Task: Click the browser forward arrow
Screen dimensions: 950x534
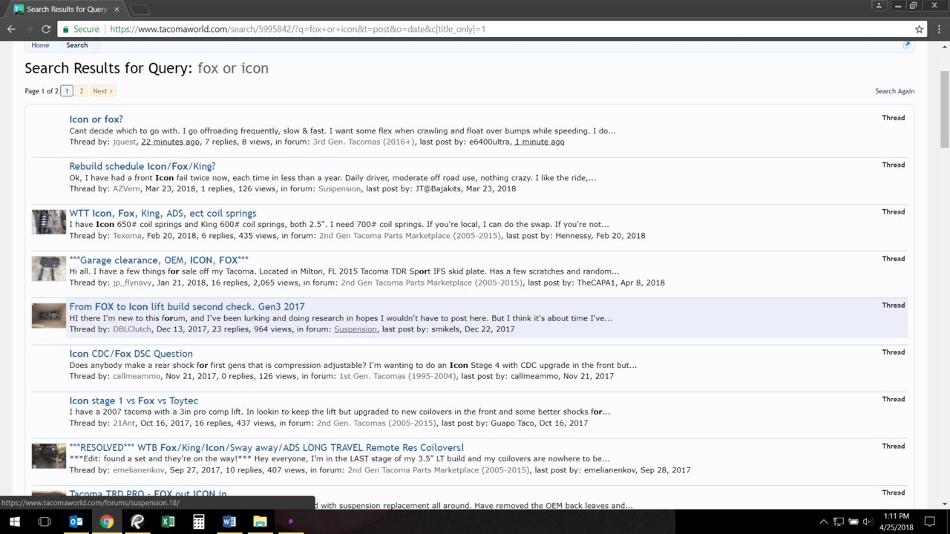Action: (29, 30)
